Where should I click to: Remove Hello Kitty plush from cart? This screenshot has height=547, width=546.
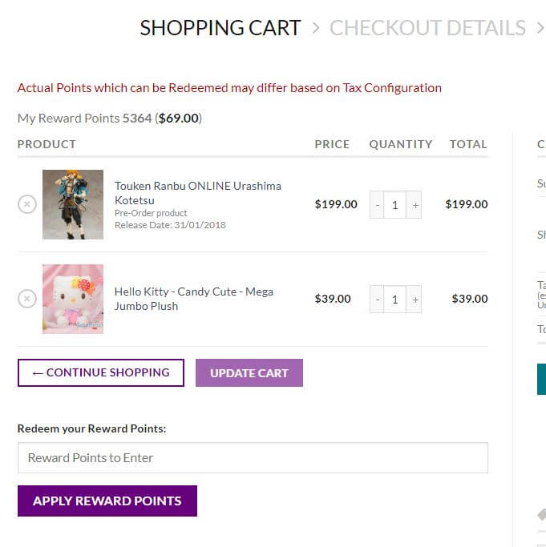click(x=26, y=299)
